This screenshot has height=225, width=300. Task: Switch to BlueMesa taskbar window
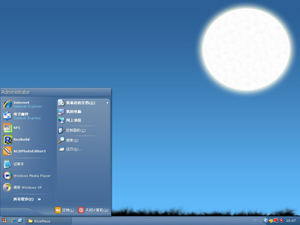(x=49, y=221)
